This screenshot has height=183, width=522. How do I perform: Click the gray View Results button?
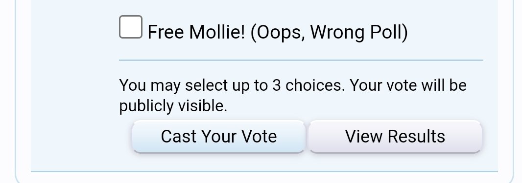point(395,137)
